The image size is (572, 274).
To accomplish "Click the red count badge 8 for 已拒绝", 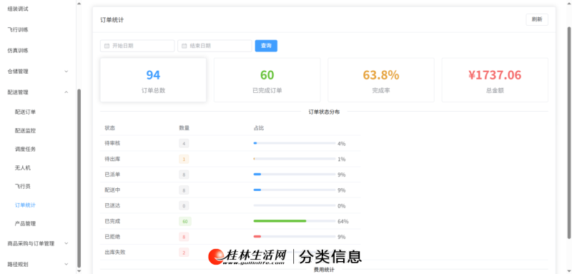I will pos(184,237).
